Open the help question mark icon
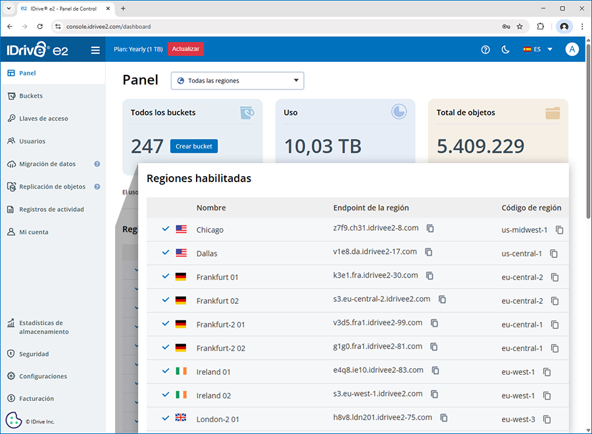Screen dimensions: 592x434 click(x=485, y=49)
